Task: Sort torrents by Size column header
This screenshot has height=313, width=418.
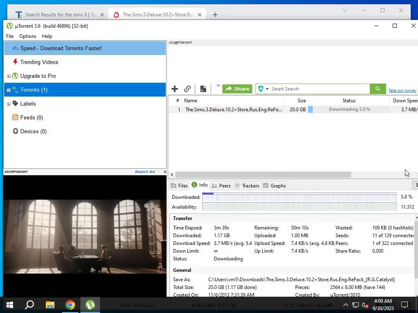Action: click(x=296, y=101)
